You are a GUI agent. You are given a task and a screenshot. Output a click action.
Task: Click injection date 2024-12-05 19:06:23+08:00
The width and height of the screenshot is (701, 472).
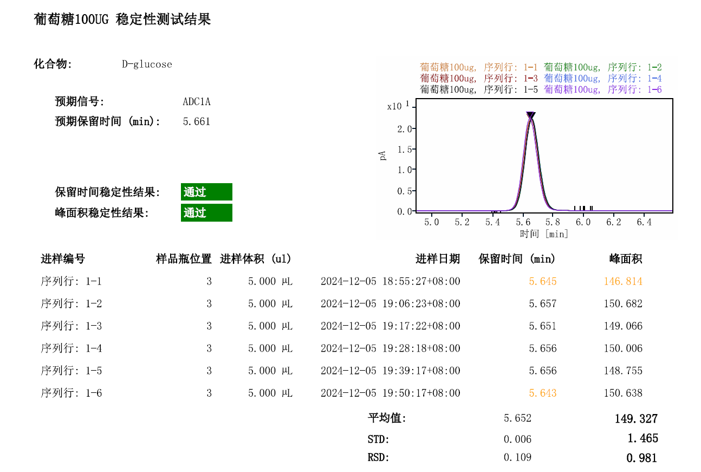coord(391,303)
